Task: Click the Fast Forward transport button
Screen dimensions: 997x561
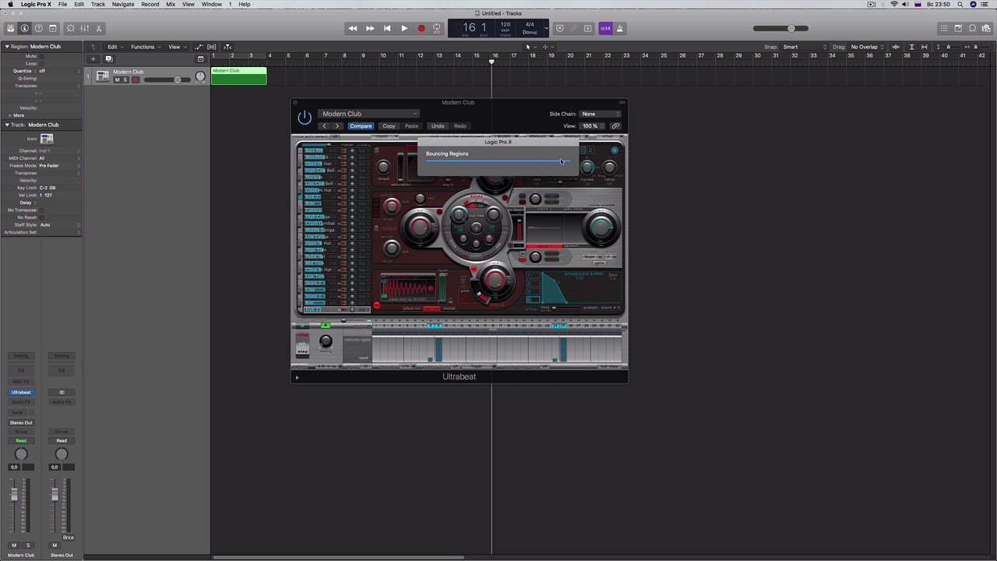Action: pyautogui.click(x=370, y=29)
